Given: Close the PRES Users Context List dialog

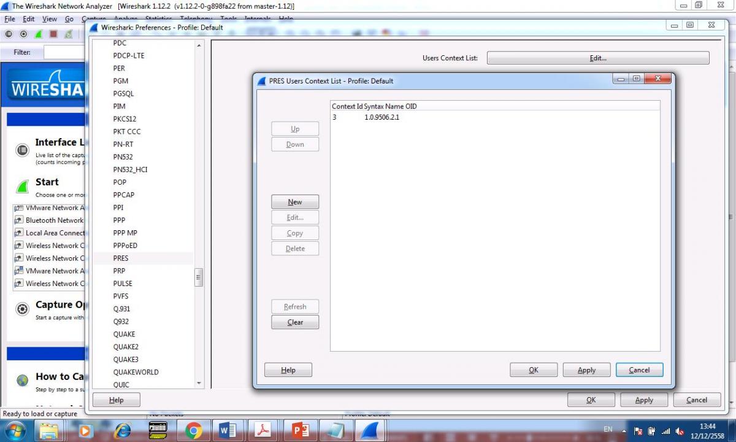Looking at the screenshot, I should (658, 79).
